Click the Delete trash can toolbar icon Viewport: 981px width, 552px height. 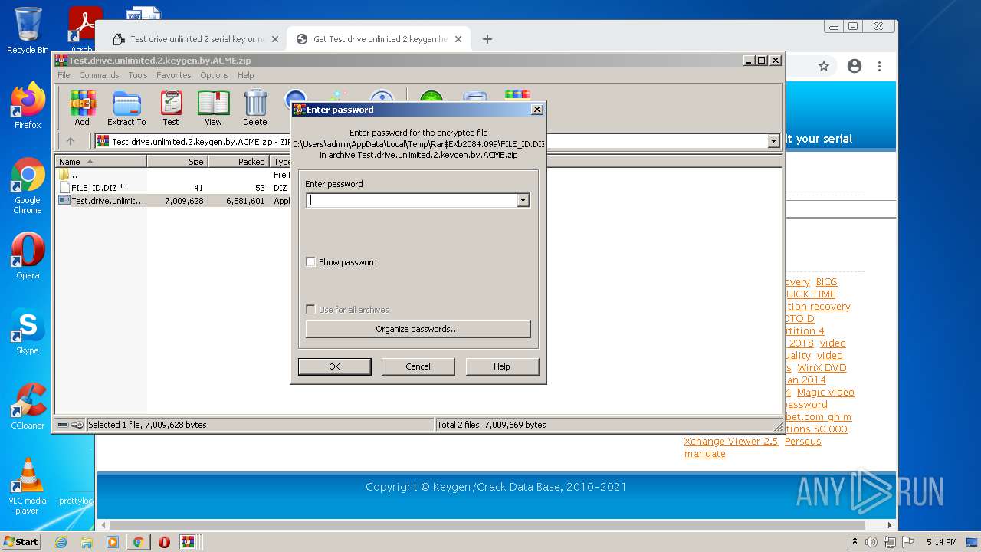pos(255,108)
